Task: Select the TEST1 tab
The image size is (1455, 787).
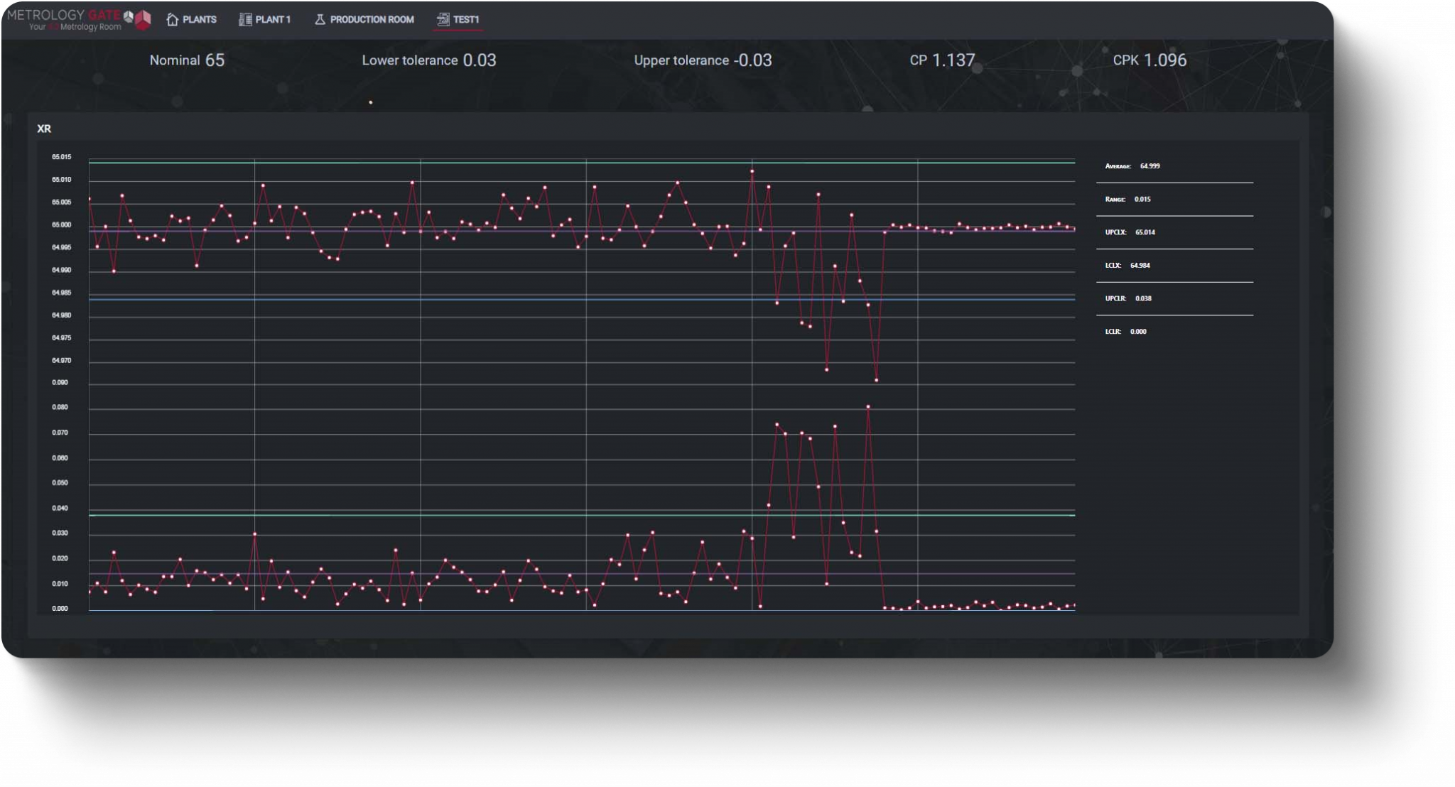Action: click(466, 19)
